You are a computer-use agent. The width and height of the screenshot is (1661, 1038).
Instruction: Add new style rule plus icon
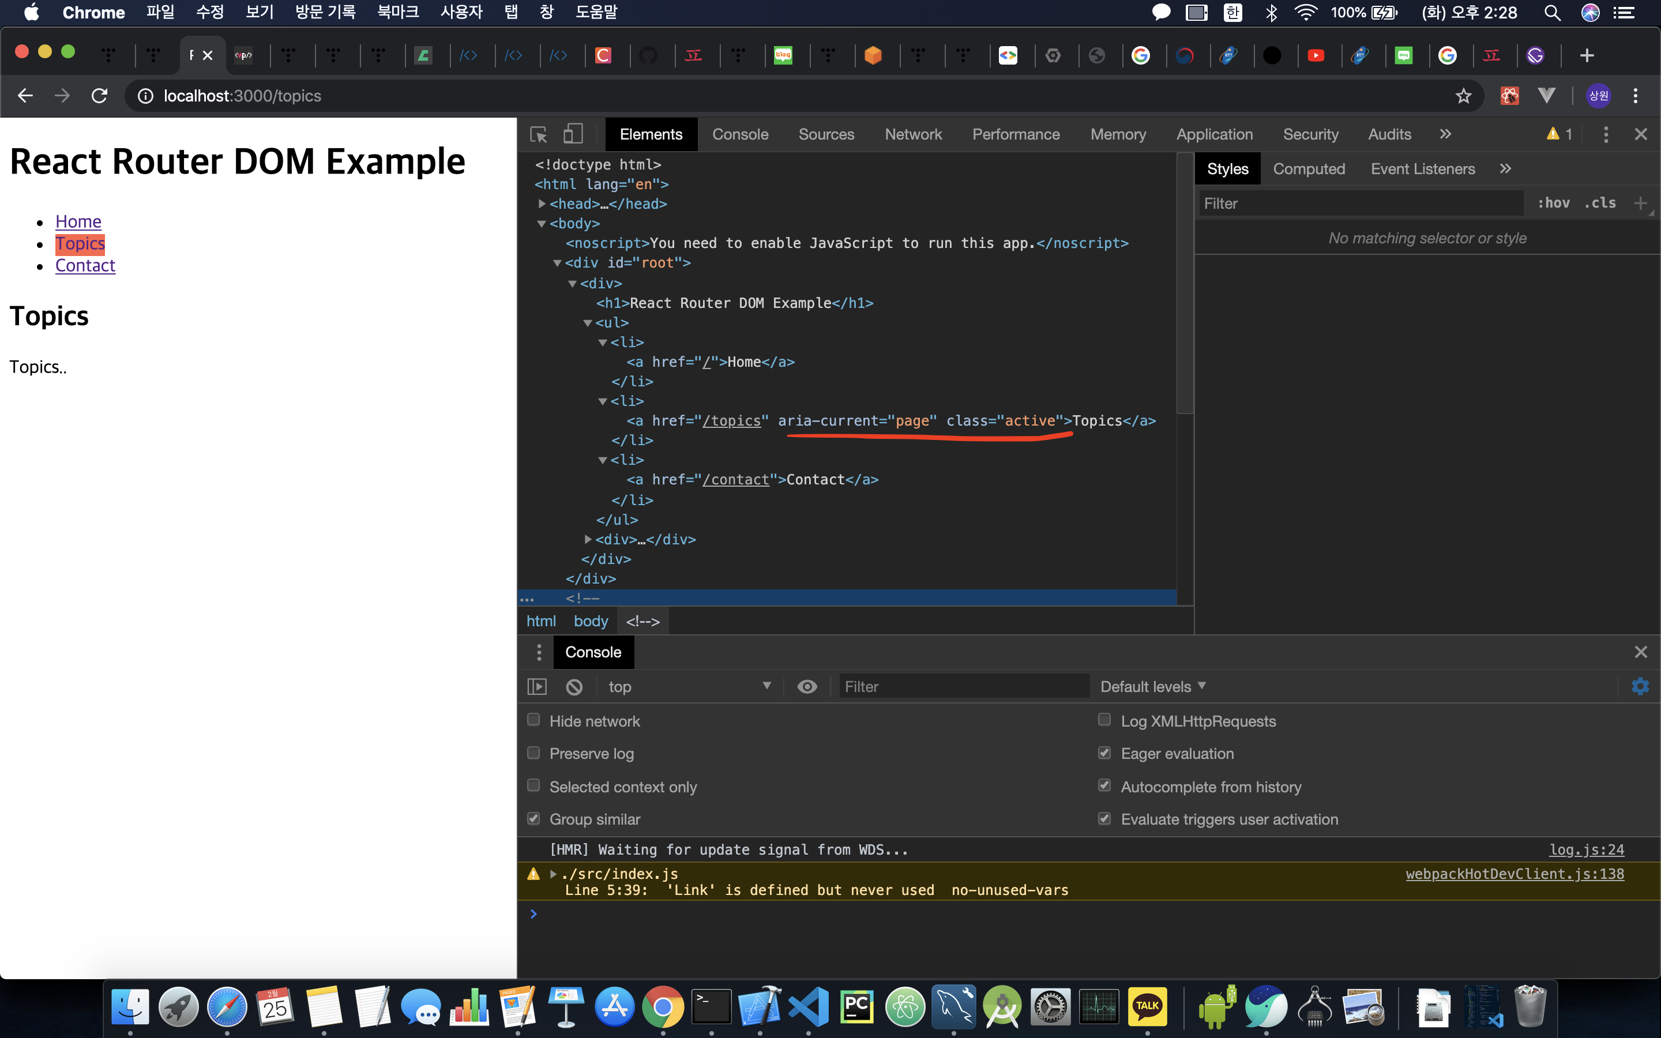(1640, 203)
